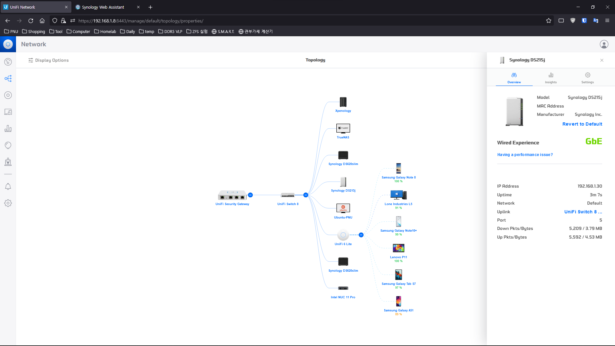Collapse the UniFi Switch 8 branch
The width and height of the screenshot is (615, 346).
[306, 195]
